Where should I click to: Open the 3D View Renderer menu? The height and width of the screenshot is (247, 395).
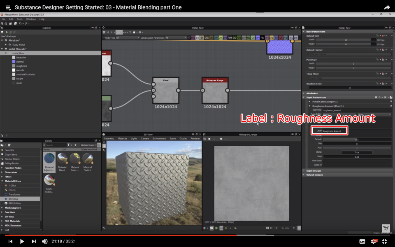click(195, 139)
